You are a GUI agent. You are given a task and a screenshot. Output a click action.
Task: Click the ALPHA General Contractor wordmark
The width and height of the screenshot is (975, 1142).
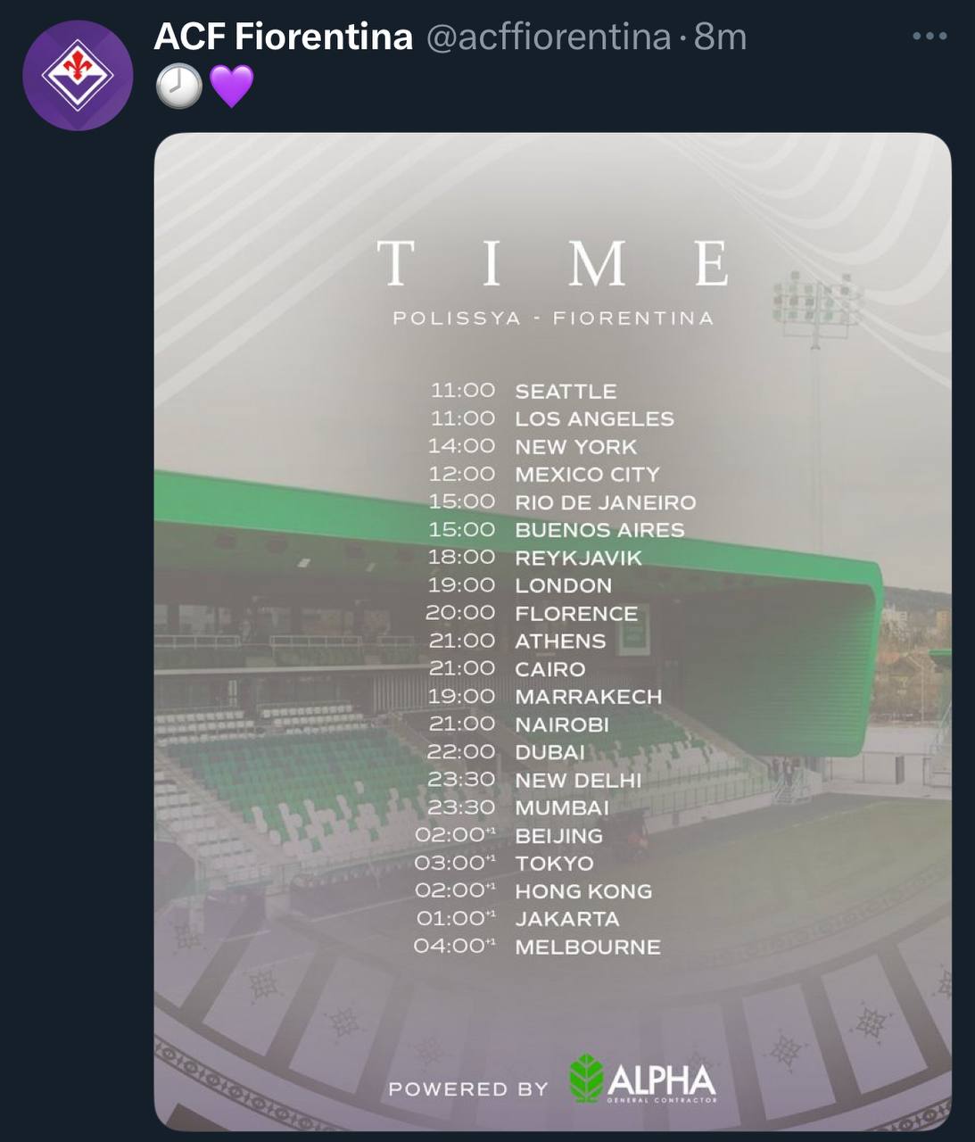click(661, 1081)
